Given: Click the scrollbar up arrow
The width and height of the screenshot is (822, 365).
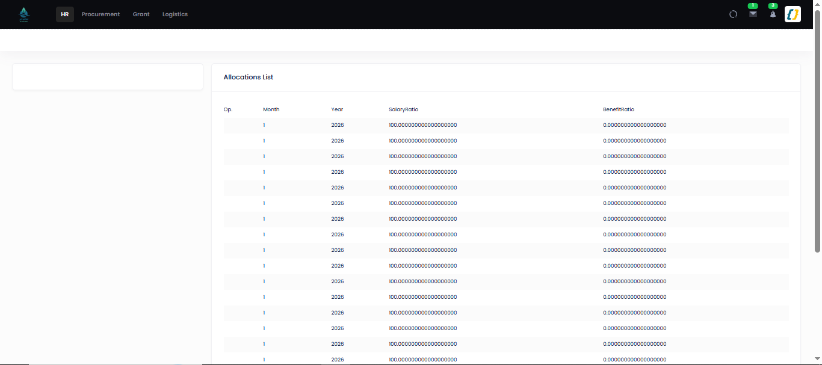Looking at the screenshot, I should click(817, 3).
